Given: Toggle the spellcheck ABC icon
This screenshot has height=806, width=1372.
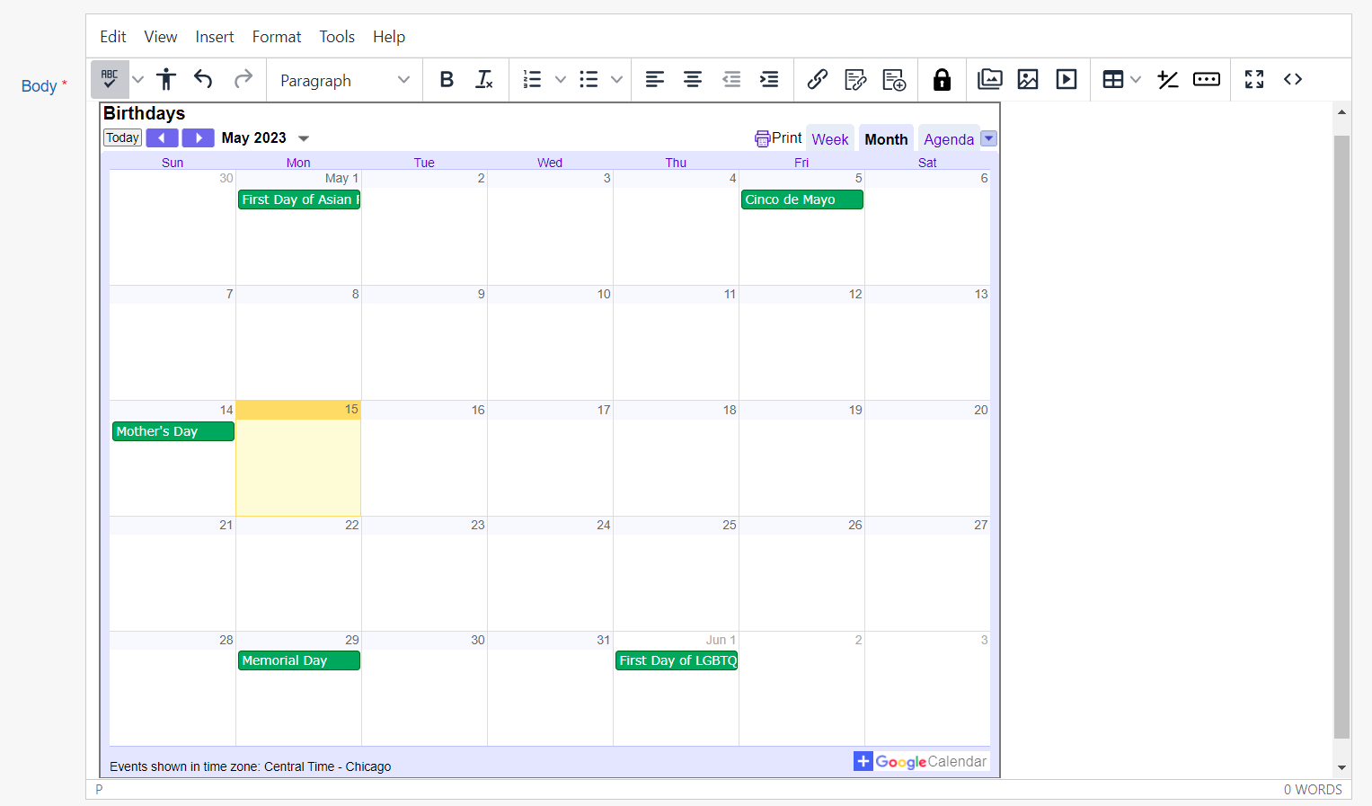Looking at the screenshot, I should (110, 79).
